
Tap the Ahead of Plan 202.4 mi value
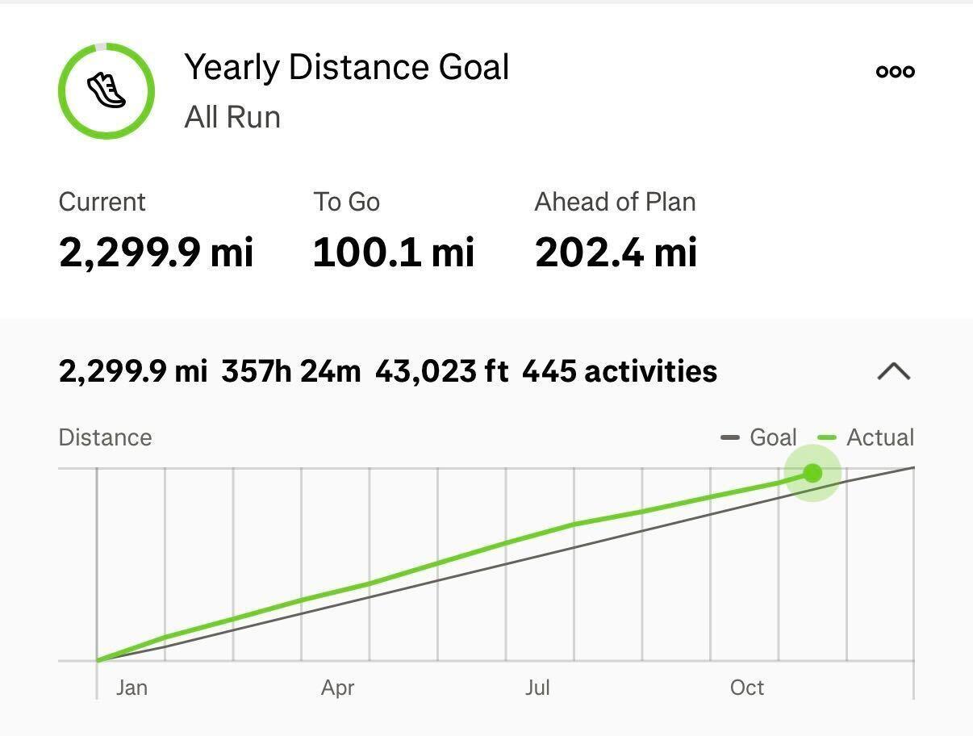[616, 252]
